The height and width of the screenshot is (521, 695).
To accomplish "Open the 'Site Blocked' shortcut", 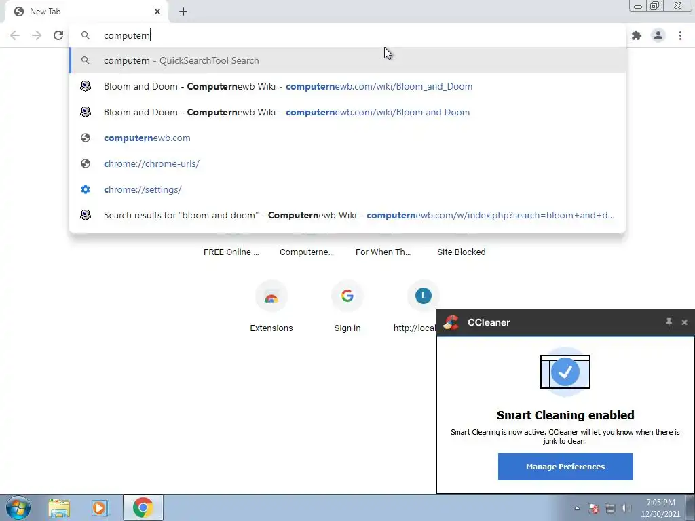I will tap(462, 252).
